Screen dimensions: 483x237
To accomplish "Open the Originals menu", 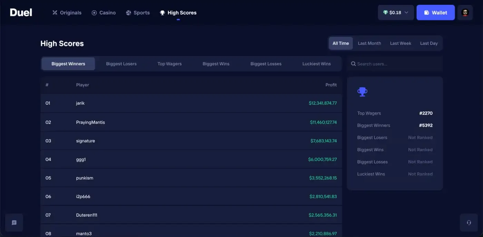I will tap(67, 13).
